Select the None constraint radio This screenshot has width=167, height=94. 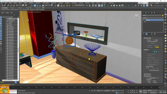147,81
